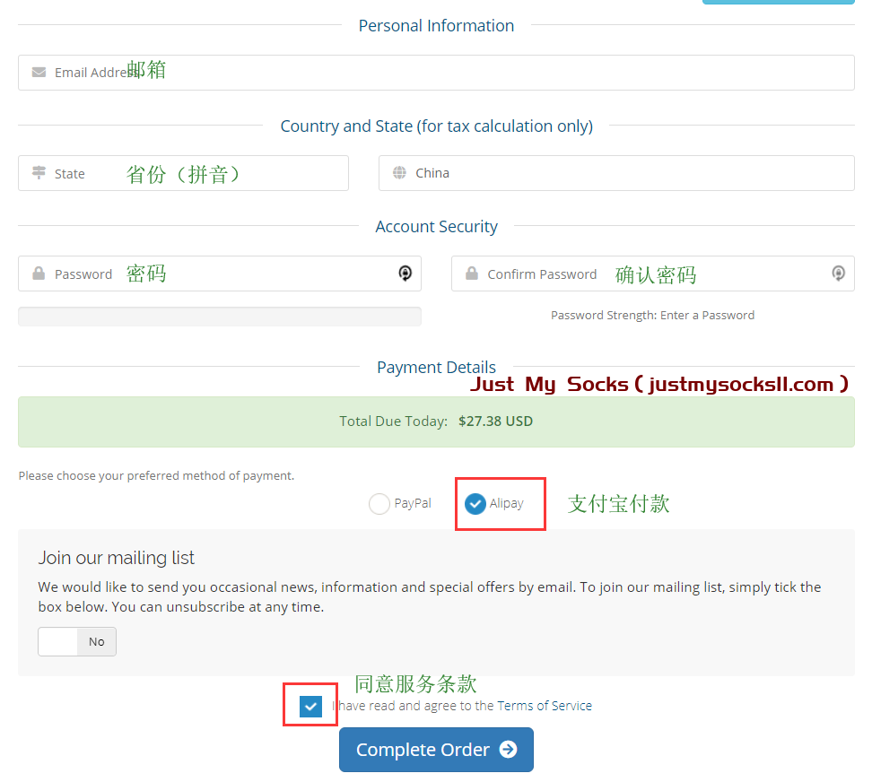Click the lock icon in Password field
This screenshot has height=782, width=872.
[x=39, y=274]
